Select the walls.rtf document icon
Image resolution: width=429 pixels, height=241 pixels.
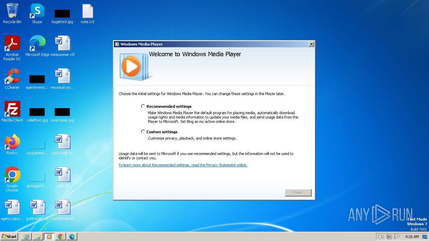click(62, 177)
